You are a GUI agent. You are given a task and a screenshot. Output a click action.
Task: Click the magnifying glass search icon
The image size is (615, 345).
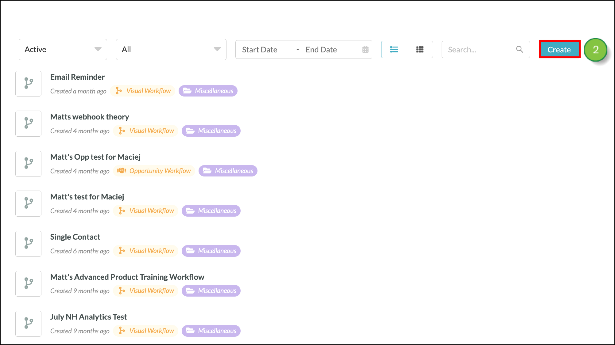pos(519,49)
